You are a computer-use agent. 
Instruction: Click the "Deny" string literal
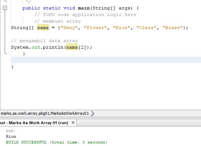69,28
